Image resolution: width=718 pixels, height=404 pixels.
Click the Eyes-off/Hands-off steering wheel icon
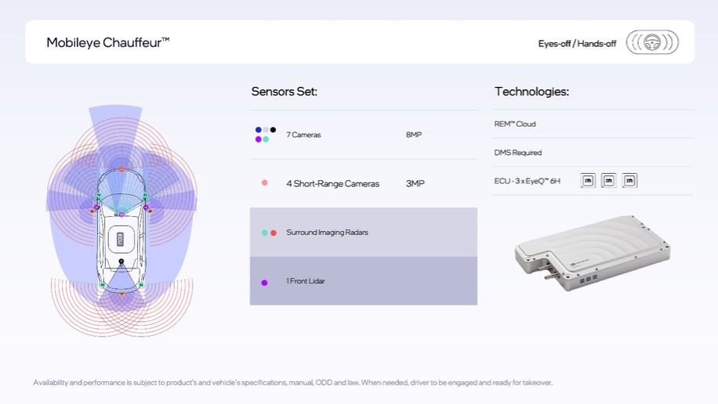[652, 42]
